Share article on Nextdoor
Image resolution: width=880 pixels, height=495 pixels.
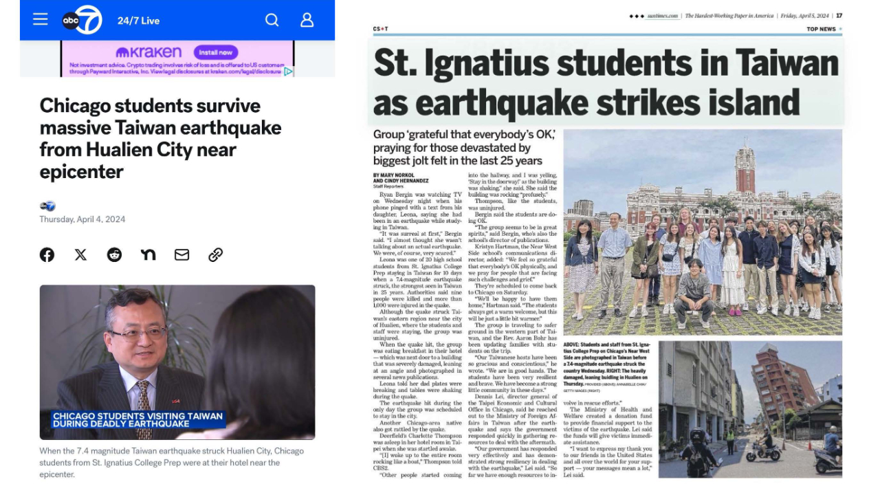(148, 255)
